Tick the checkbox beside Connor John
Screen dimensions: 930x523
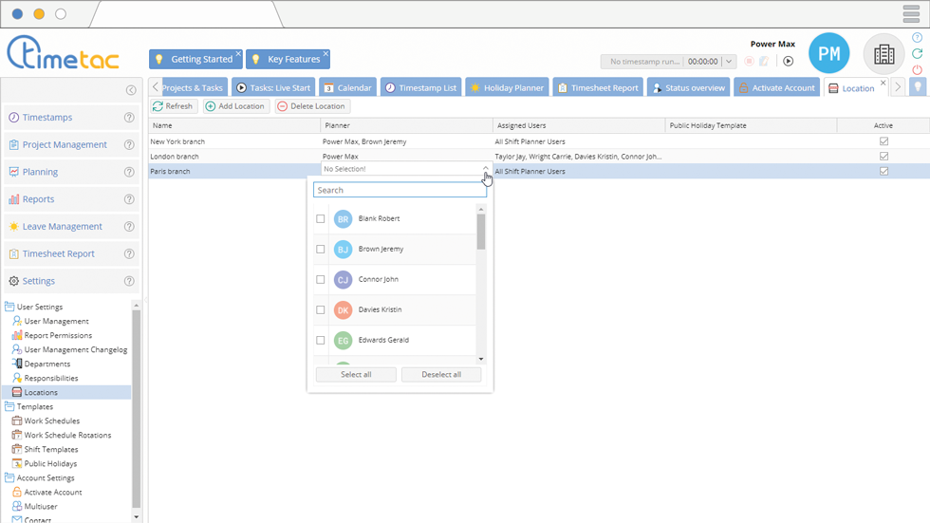point(320,280)
